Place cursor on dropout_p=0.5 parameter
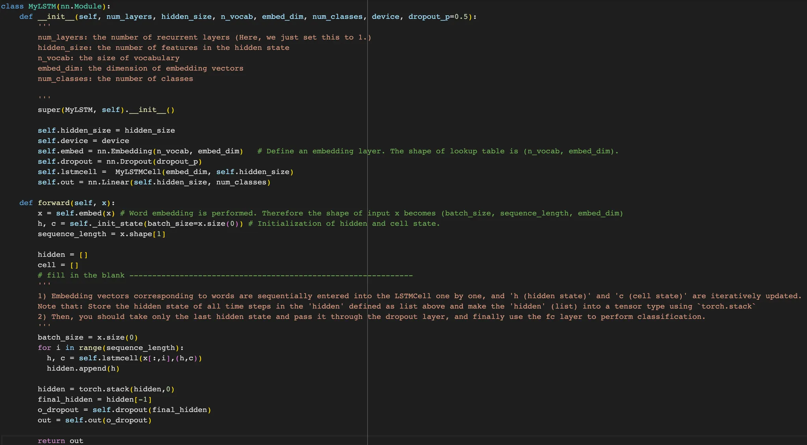This screenshot has width=807, height=445. click(x=438, y=17)
